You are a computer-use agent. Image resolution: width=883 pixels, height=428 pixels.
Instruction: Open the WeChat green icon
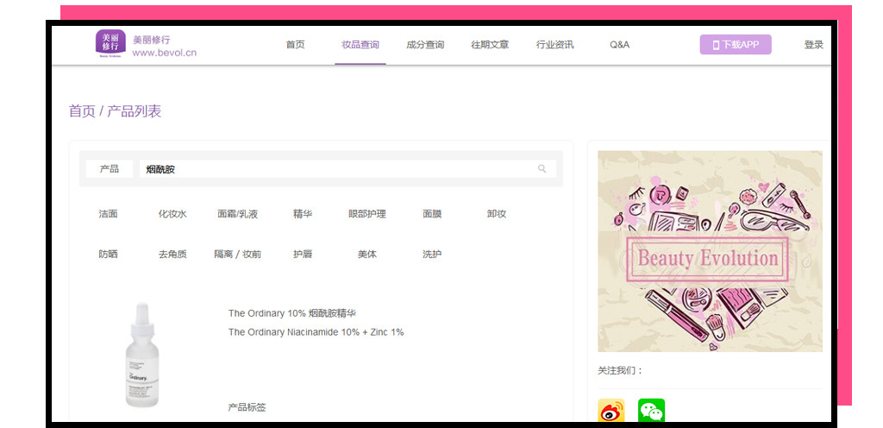(x=652, y=411)
